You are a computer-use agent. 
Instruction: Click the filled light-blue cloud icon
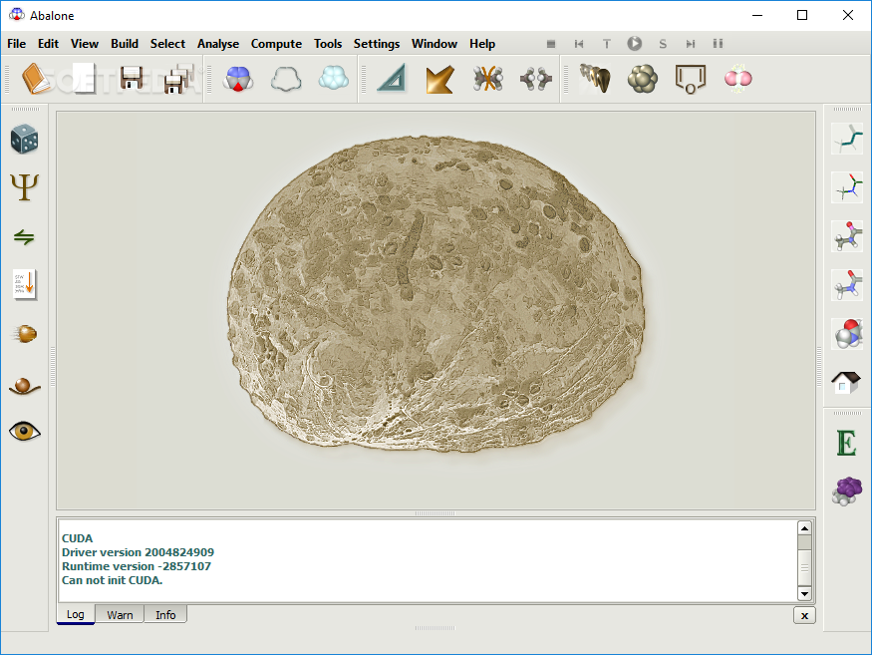tap(334, 78)
